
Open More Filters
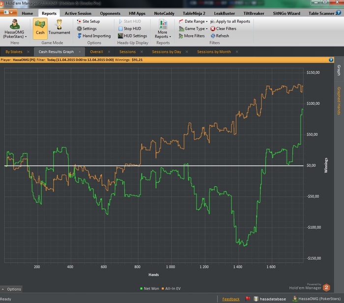click(192, 36)
